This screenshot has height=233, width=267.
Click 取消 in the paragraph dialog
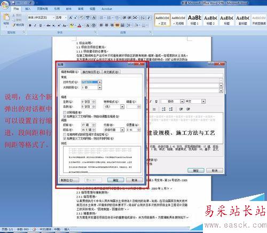(135, 180)
